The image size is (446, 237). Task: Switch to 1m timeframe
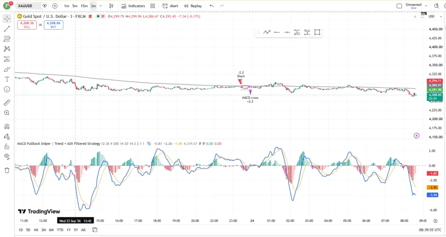(x=67, y=6)
